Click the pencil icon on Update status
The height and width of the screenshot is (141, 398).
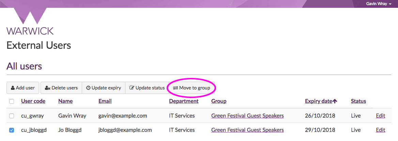(132, 88)
